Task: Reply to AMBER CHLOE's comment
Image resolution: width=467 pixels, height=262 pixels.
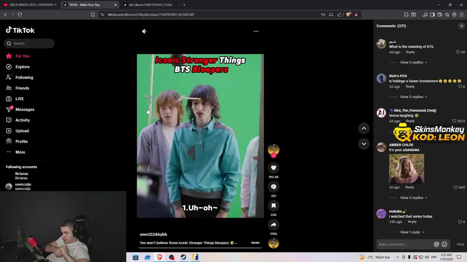Action: pyautogui.click(x=409, y=187)
